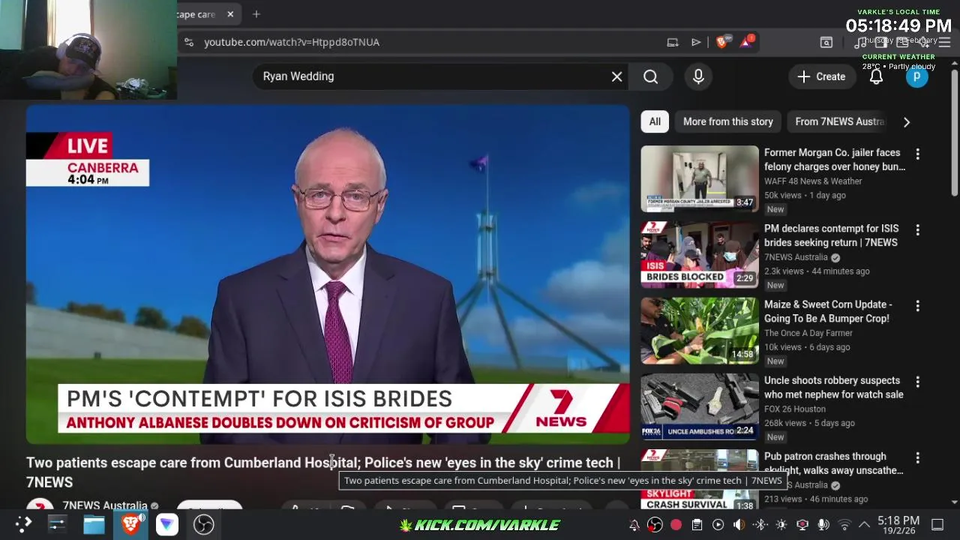Screen dimensions: 960x540
Task: Open the account avatar P menu
Action: 916,76
